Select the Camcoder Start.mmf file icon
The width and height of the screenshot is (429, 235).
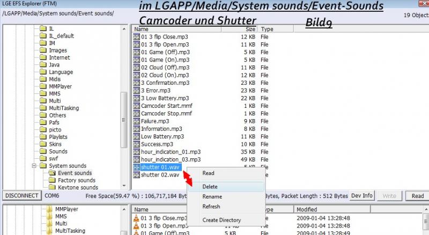coord(137,106)
